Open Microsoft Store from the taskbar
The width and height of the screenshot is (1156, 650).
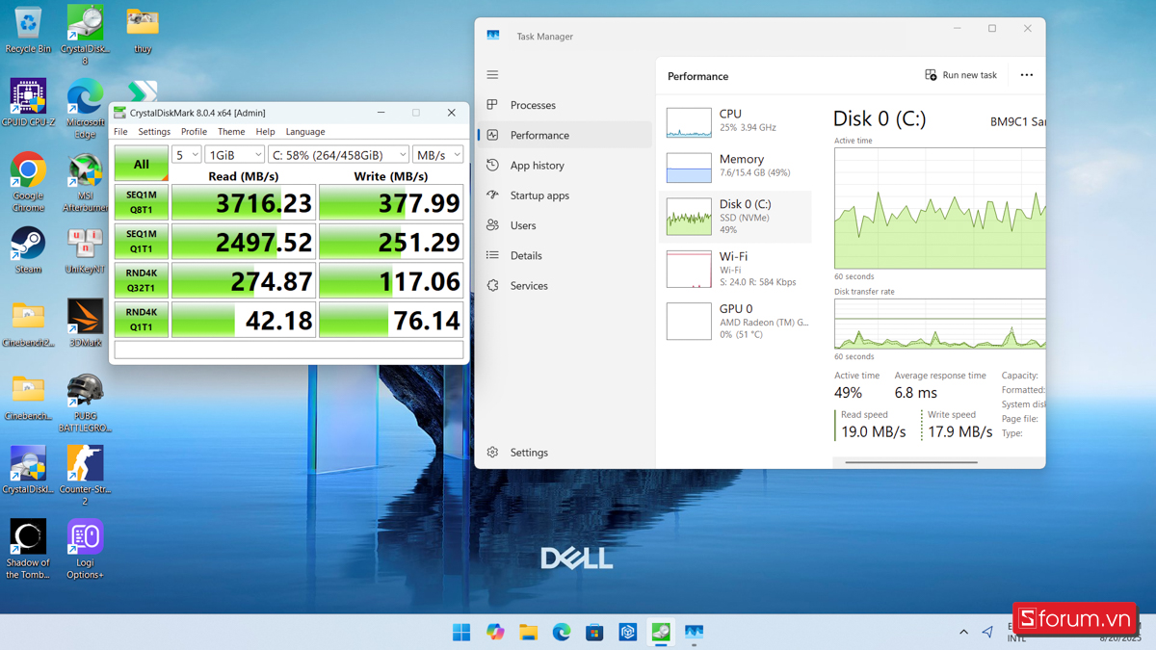pyautogui.click(x=594, y=633)
